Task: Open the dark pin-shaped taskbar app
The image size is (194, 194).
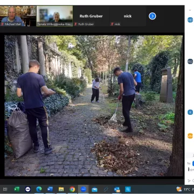Action: (106, 189)
